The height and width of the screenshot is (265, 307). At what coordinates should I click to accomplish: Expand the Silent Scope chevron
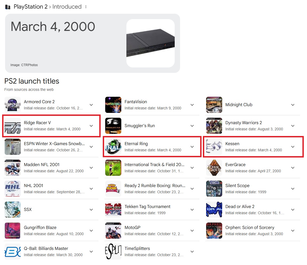tap(293, 189)
